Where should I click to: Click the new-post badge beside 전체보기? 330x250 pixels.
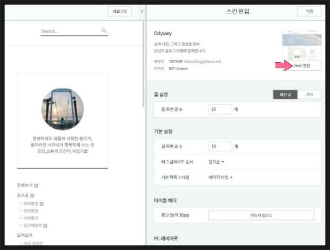point(36,185)
